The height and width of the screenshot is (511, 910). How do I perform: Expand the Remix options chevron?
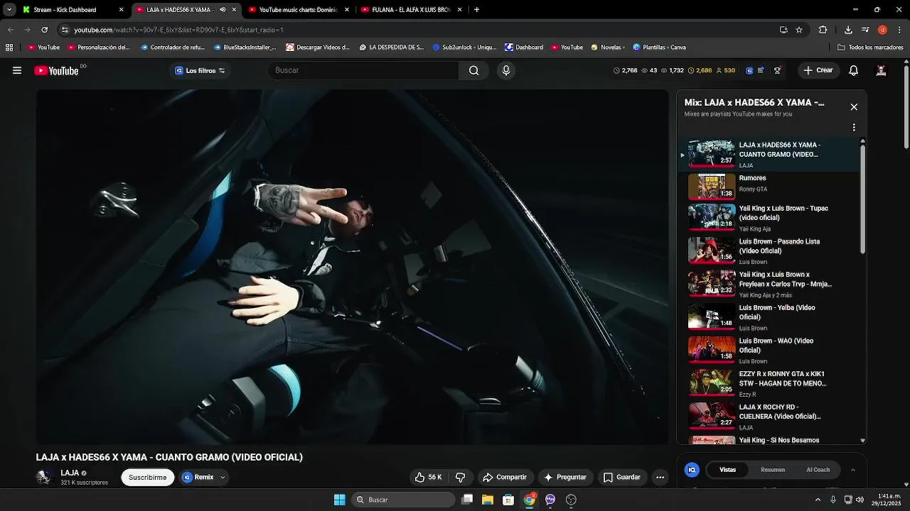pos(223,478)
